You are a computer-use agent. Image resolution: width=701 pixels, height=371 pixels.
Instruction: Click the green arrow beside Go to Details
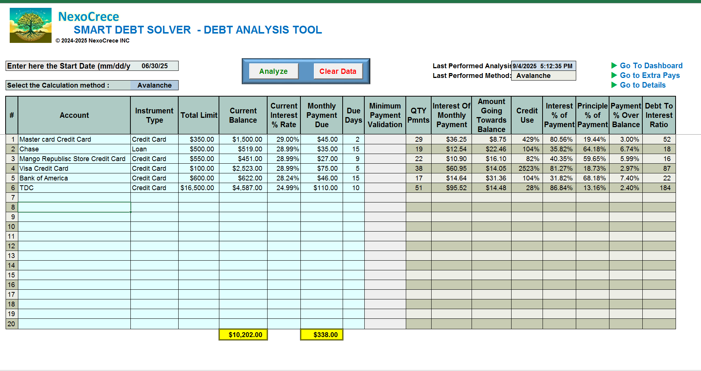[x=614, y=85]
